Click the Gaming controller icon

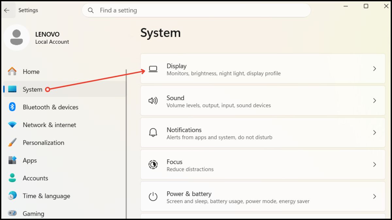12,213
